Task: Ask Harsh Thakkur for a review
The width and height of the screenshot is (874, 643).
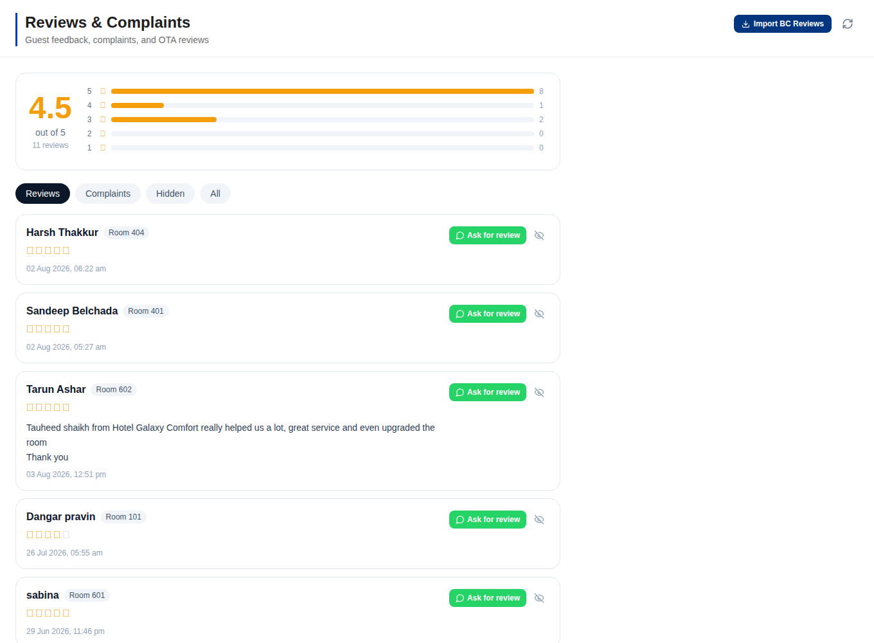Action: (x=488, y=235)
